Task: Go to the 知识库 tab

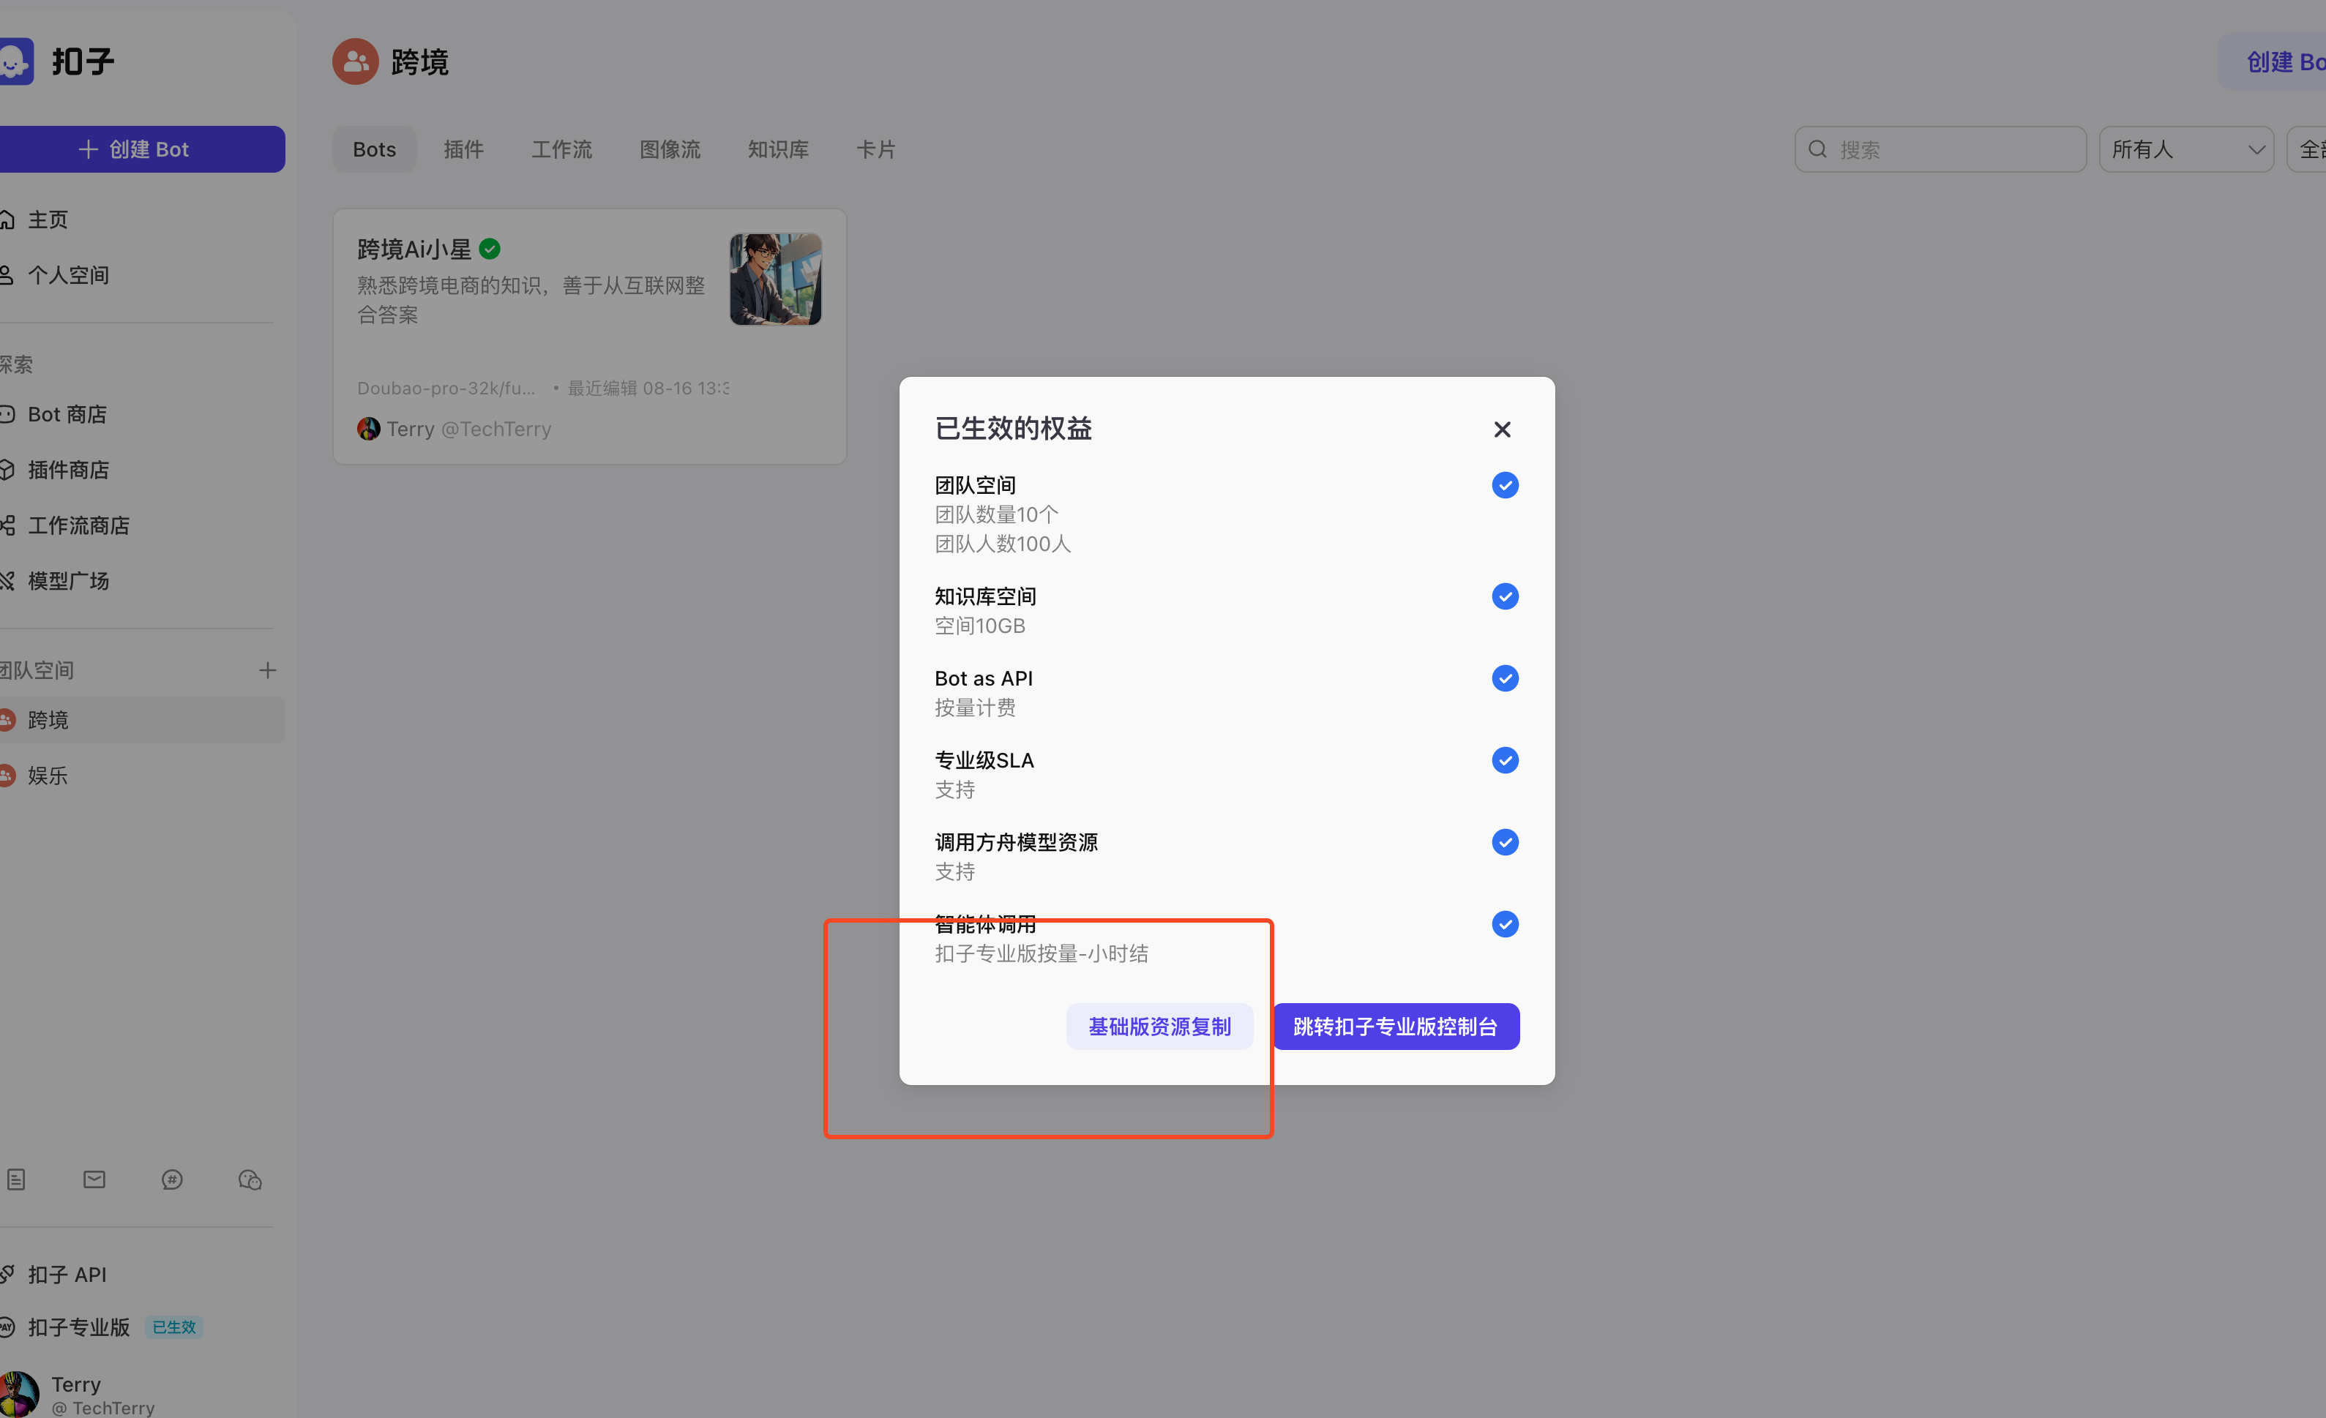Action: [778, 149]
